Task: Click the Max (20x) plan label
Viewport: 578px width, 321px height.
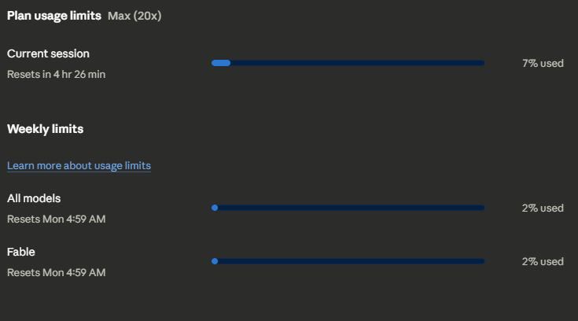Action: [134, 16]
